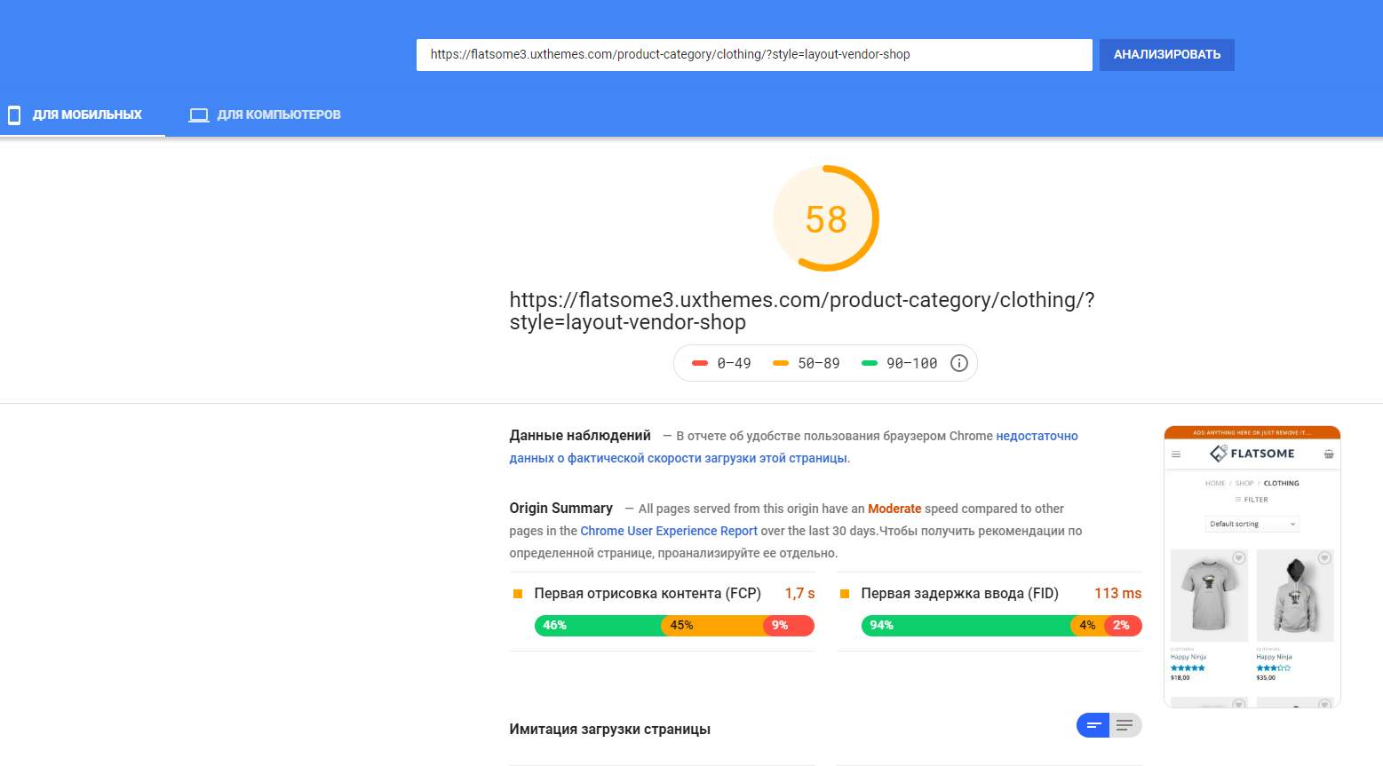The width and height of the screenshot is (1383, 766).
Task: Click the FID value '113 ms'
Action: (1117, 594)
